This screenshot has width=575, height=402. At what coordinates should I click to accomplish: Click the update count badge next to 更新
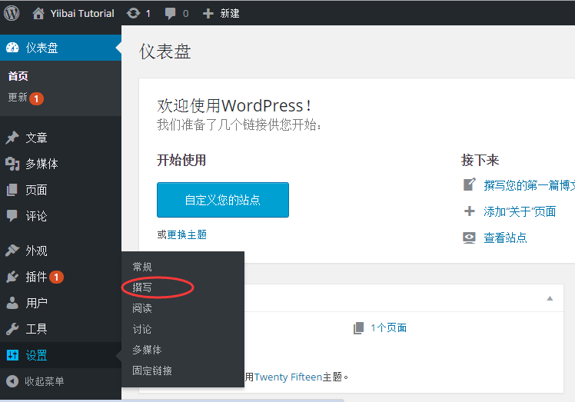[36, 98]
